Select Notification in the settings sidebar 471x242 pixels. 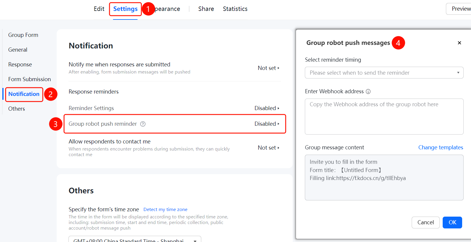(x=24, y=94)
